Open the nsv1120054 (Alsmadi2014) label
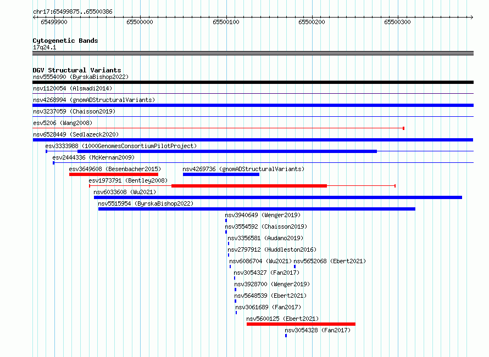 [x=73, y=88]
